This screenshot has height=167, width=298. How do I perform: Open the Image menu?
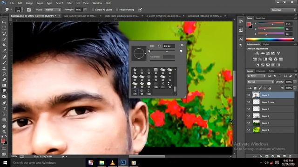click(x=29, y=3)
